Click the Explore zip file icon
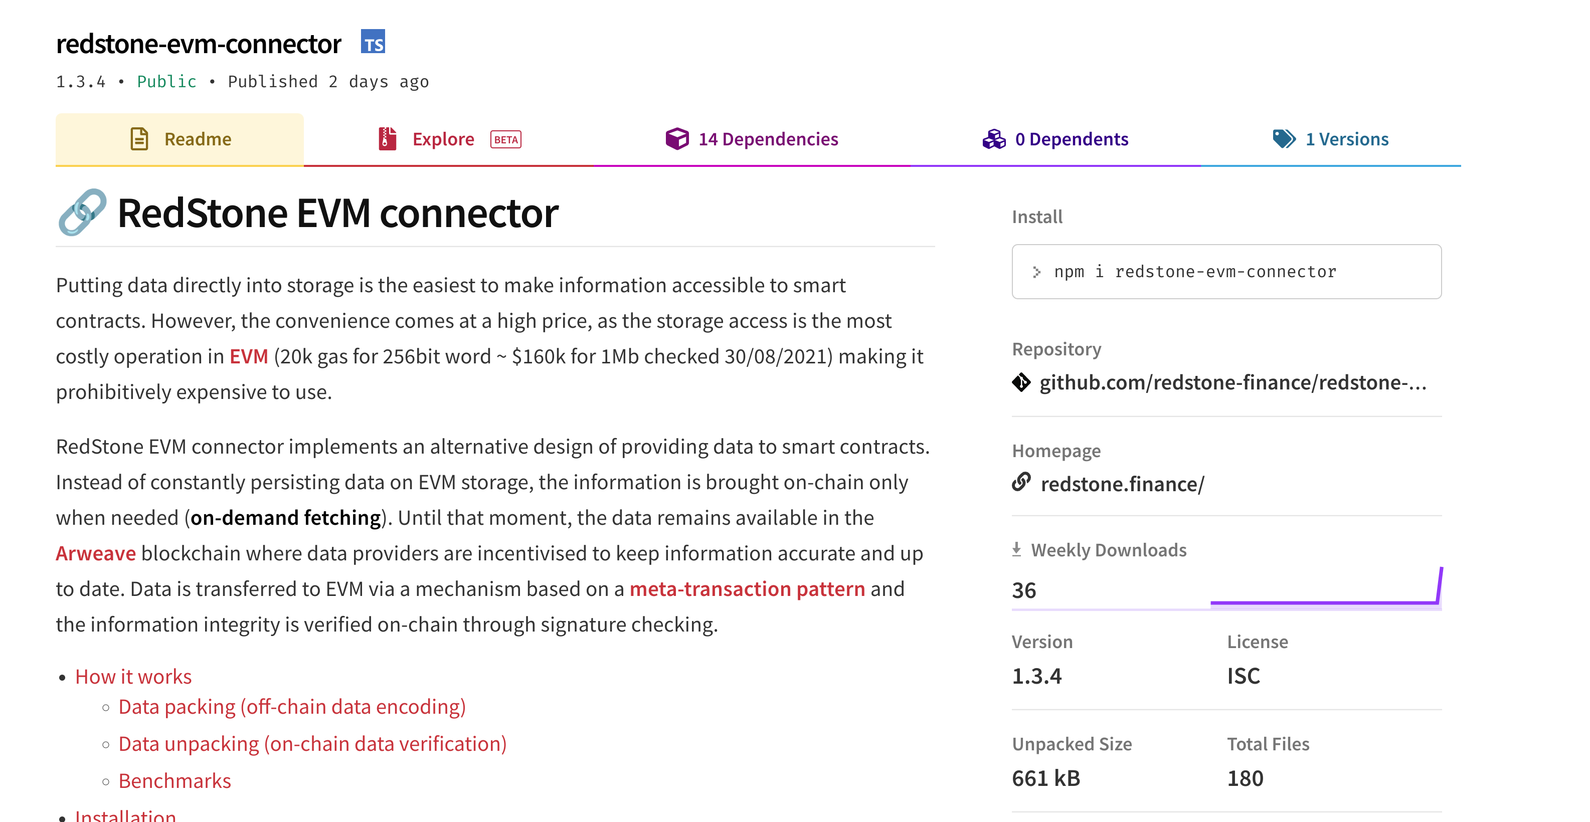The image size is (1590, 822). pos(388,139)
